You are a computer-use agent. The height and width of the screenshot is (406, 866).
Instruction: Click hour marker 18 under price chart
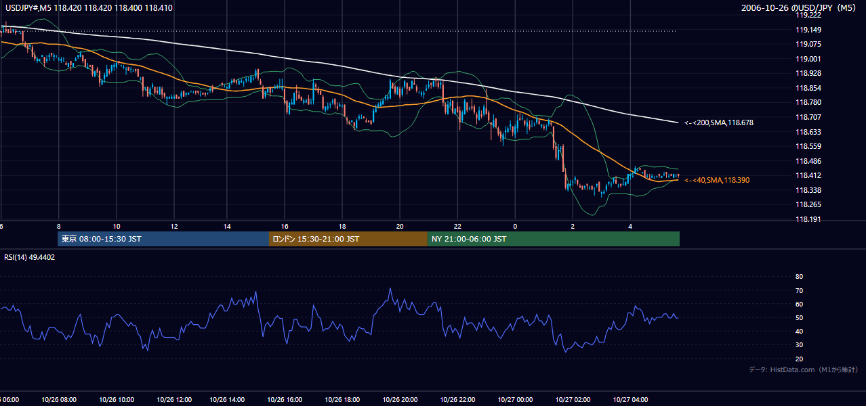(343, 226)
